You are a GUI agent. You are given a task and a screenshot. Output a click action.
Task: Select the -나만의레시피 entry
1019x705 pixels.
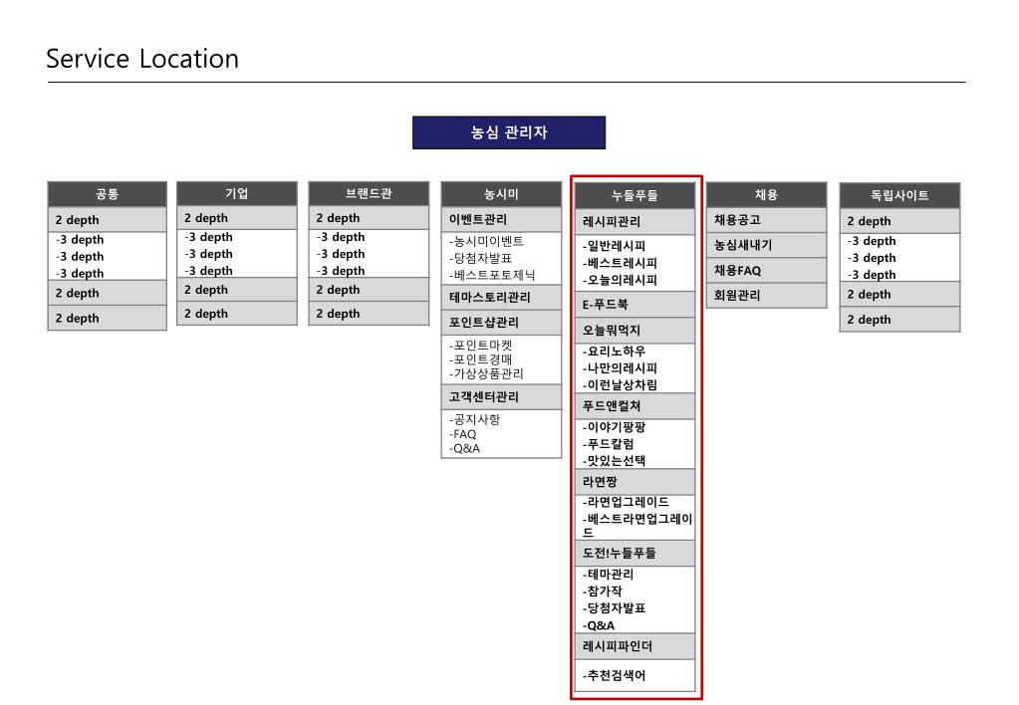tap(620, 368)
